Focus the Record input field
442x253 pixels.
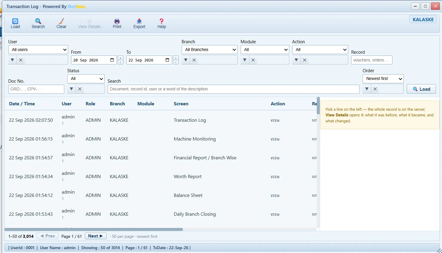pos(371,60)
